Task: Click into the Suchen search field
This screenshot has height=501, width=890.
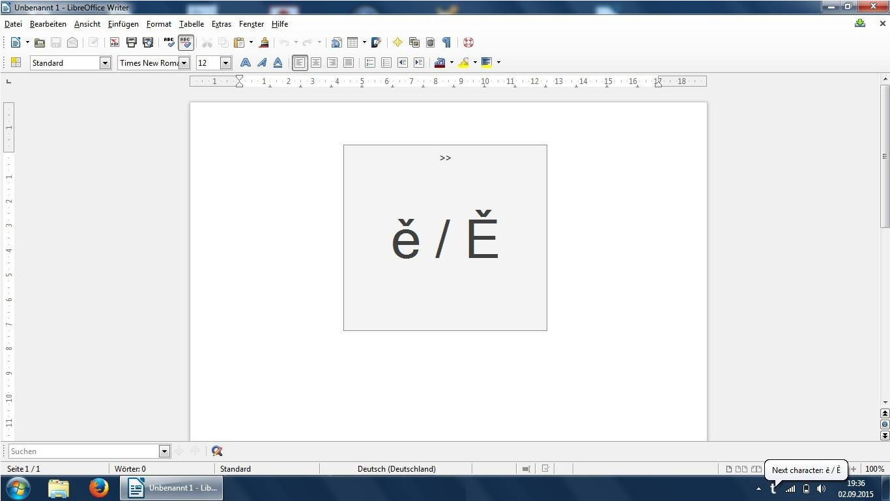Action: [83, 451]
